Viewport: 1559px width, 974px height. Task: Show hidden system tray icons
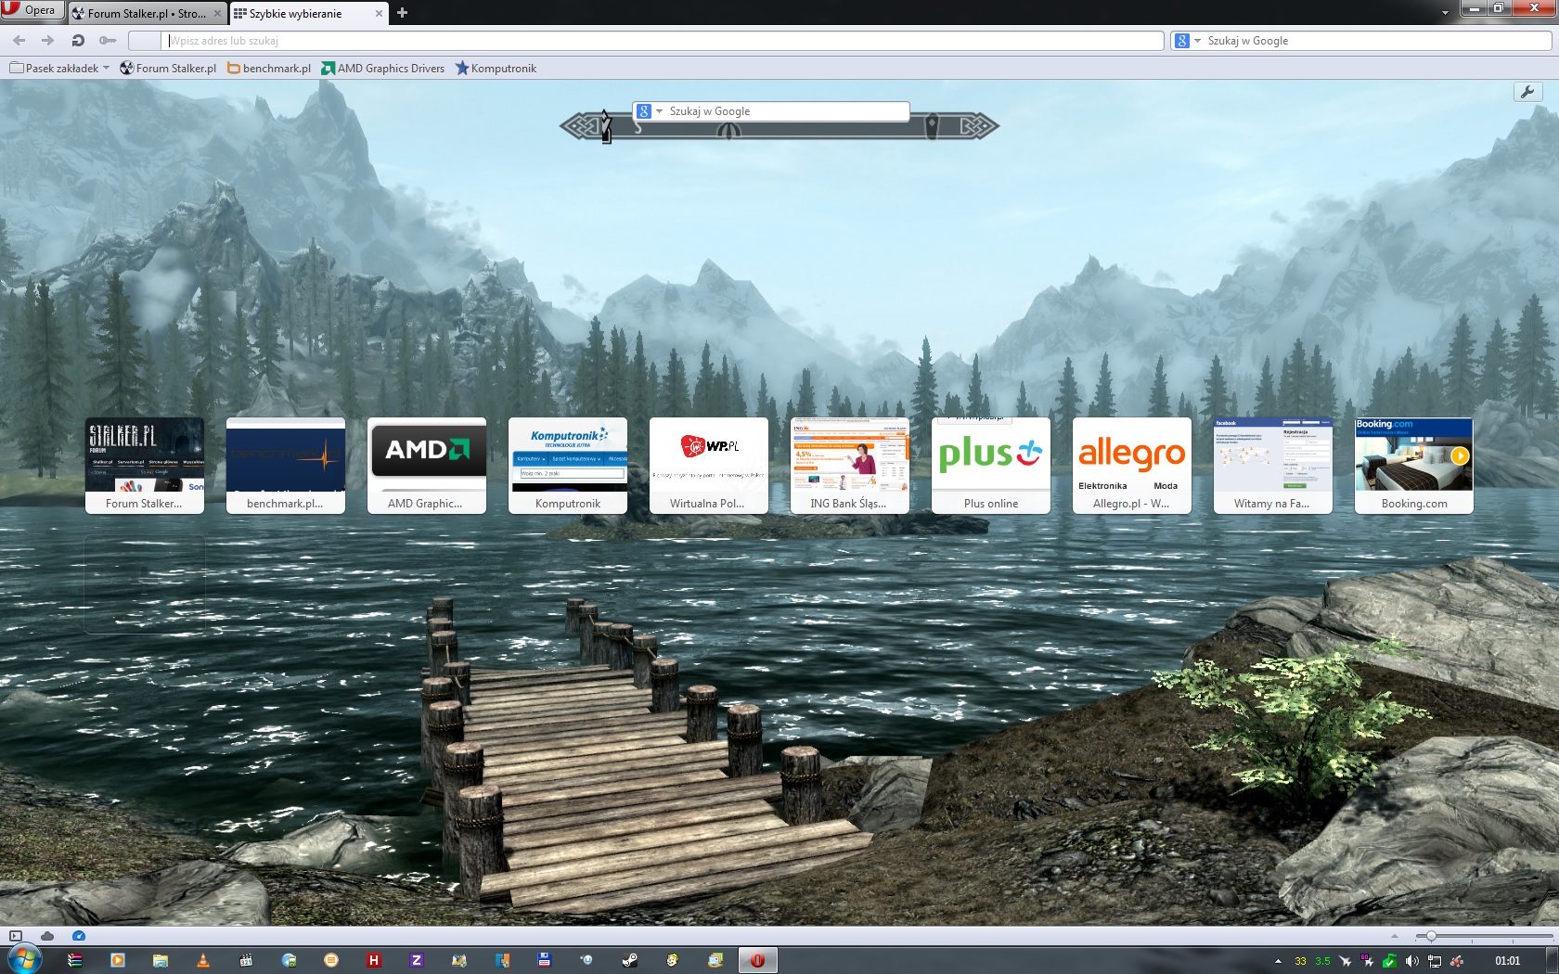click(x=1278, y=961)
